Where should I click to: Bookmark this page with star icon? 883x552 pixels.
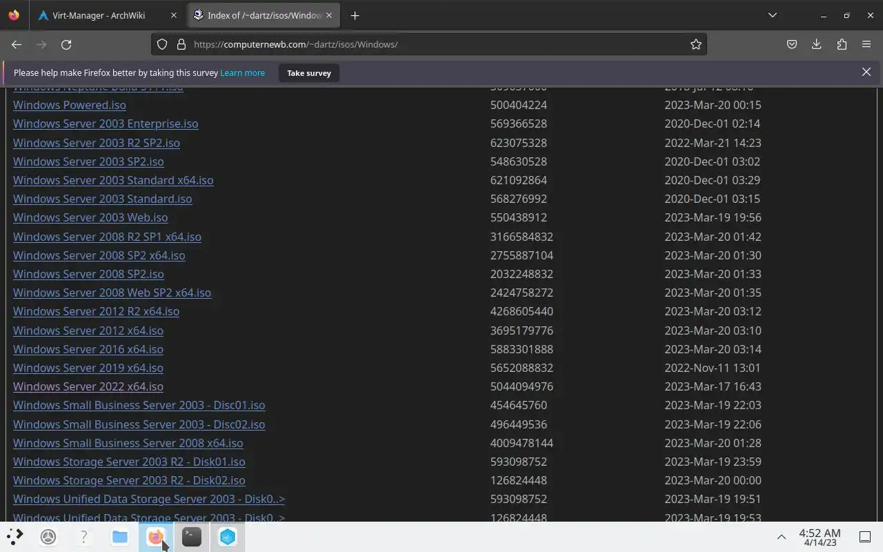(x=696, y=44)
